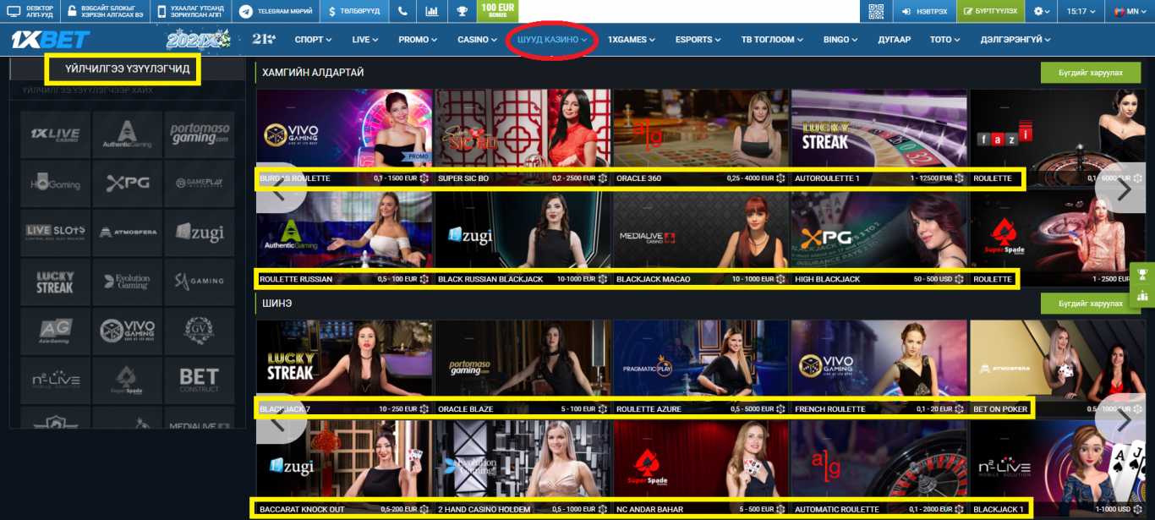
Task: Select the Lucky Streak provider in sidebar
Action: click(x=55, y=282)
